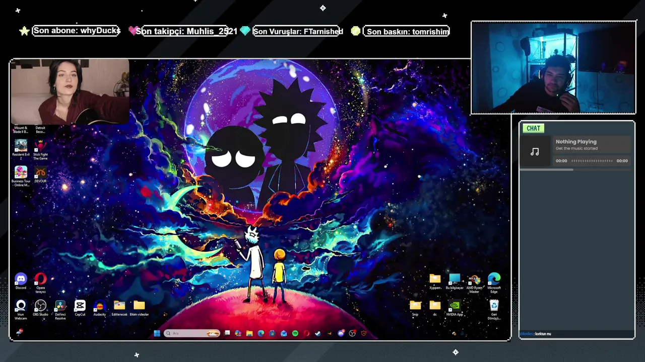645x362 pixels.
Task: Open the Stick Fight The Game shortcut
Action: point(40,149)
